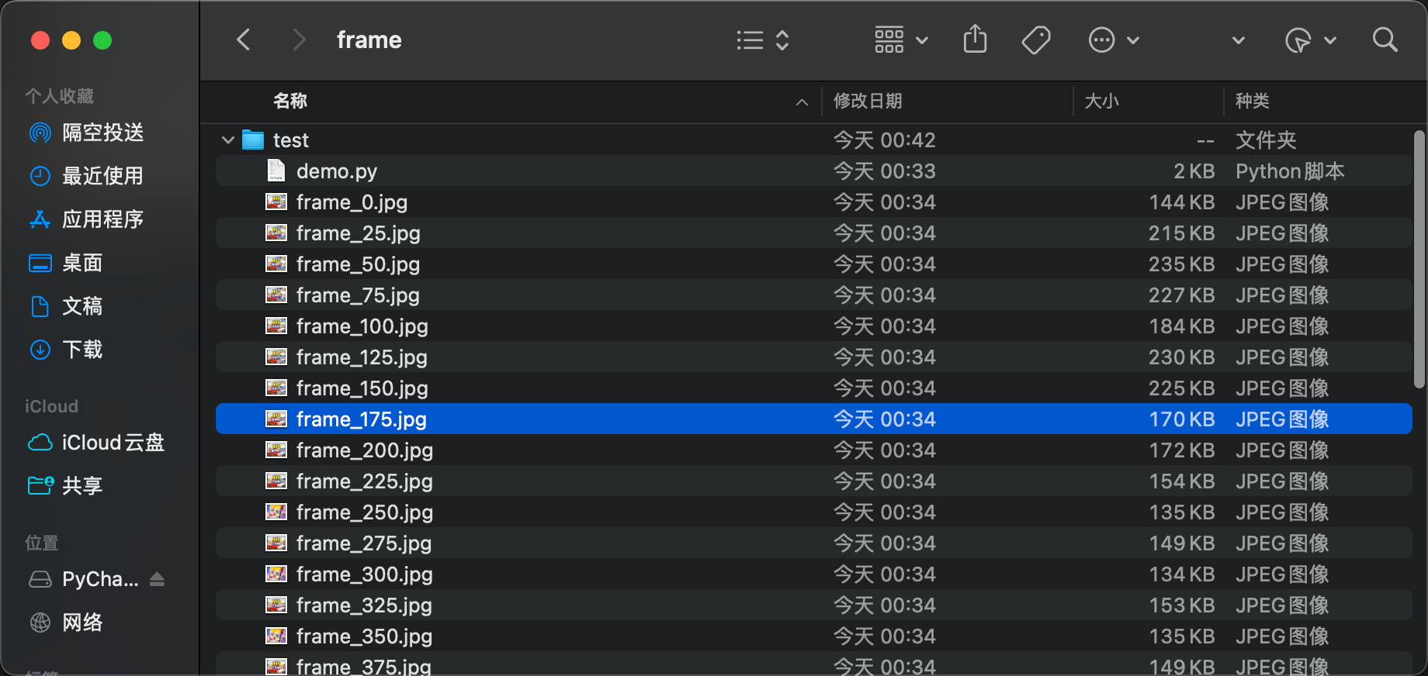Click the cloud icon beside iCloud 云盘
The height and width of the screenshot is (676, 1428).
click(x=40, y=443)
